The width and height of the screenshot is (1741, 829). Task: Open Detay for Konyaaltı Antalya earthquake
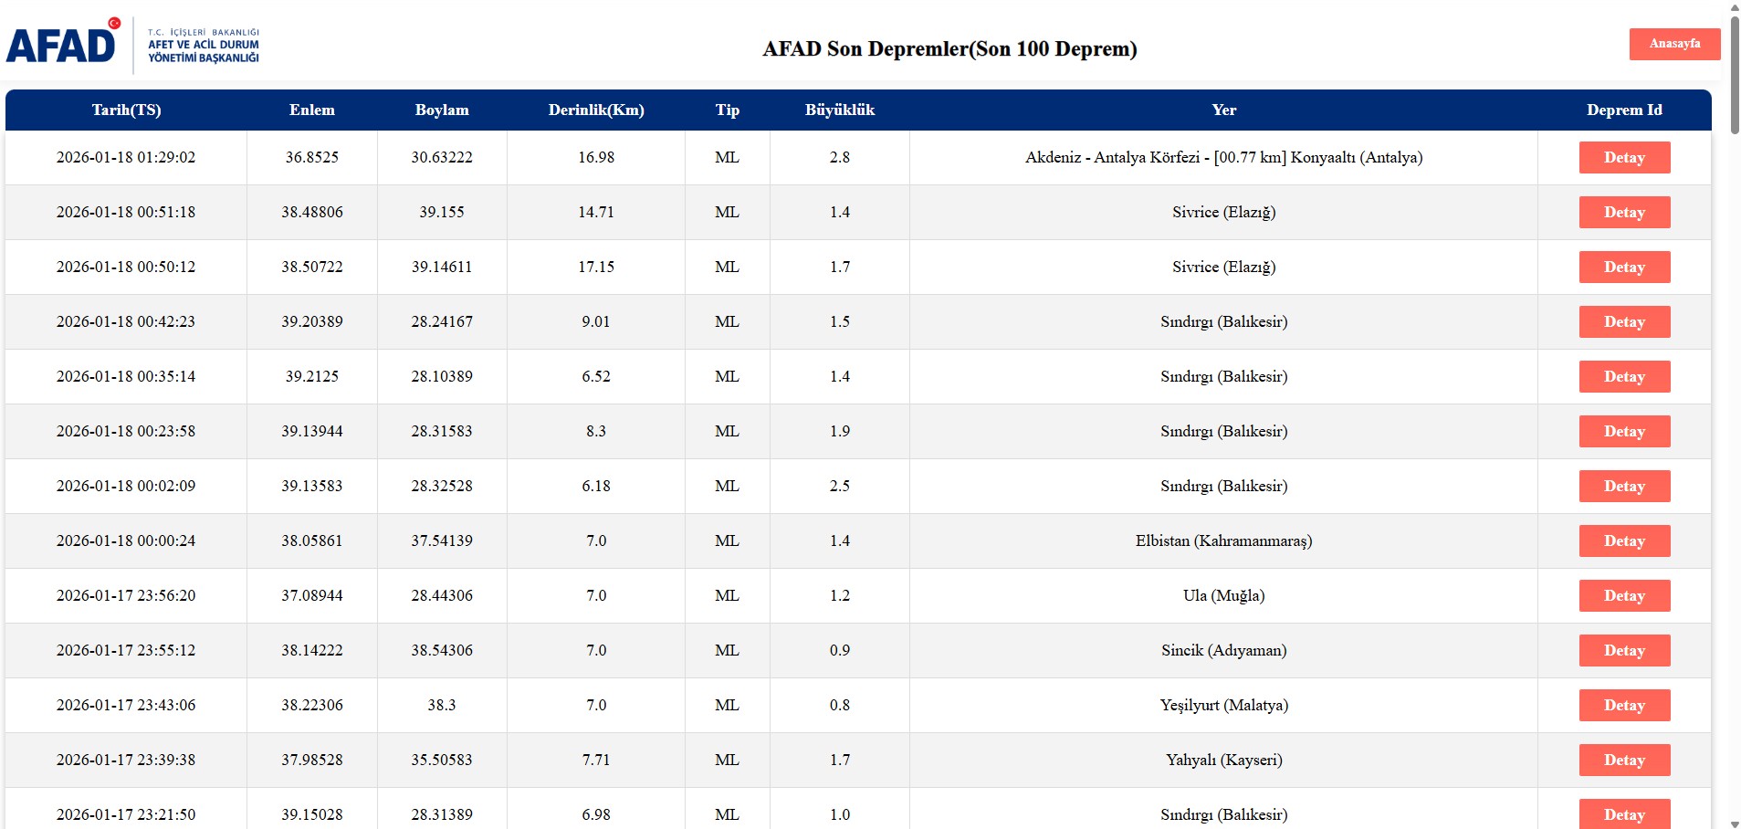[1624, 157]
